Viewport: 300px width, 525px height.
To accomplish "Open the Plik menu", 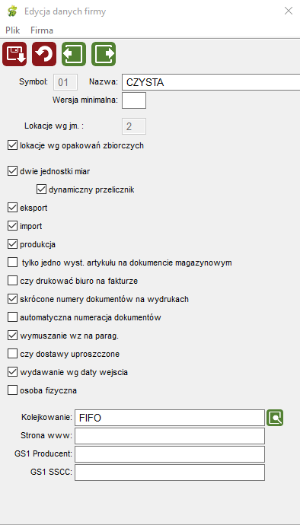I will pos(13,30).
